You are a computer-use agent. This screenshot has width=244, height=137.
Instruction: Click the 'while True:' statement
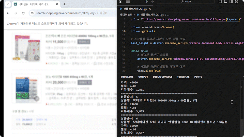click(140, 51)
